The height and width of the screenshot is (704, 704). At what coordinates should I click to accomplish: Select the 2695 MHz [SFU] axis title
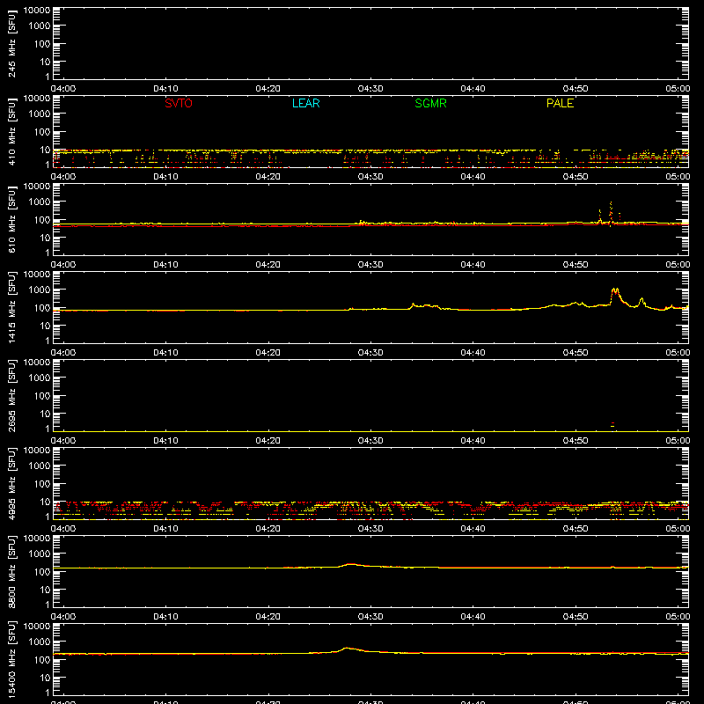pos(12,396)
